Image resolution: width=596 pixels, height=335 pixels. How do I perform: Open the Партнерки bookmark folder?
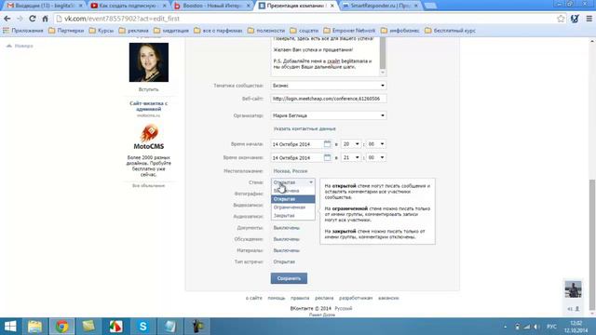pos(66,31)
